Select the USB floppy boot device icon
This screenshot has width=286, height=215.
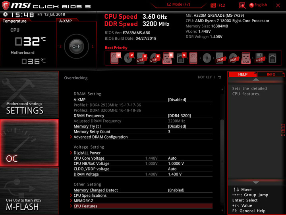[259, 58]
